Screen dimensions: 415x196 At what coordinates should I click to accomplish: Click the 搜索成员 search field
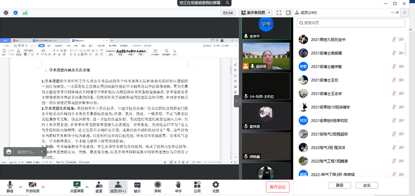(x=351, y=23)
